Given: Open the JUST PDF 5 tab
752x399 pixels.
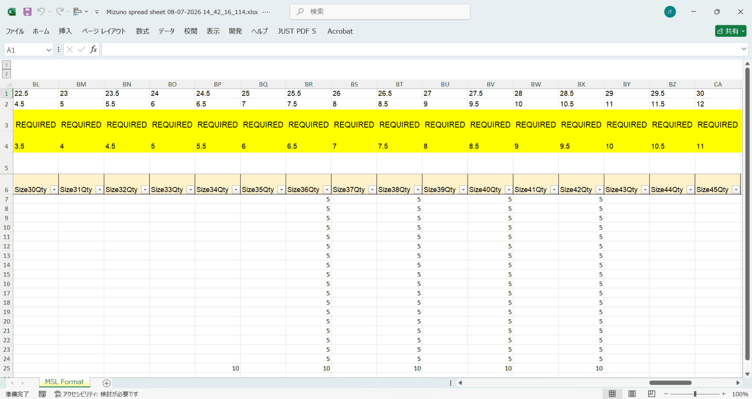Looking at the screenshot, I should 297,31.
